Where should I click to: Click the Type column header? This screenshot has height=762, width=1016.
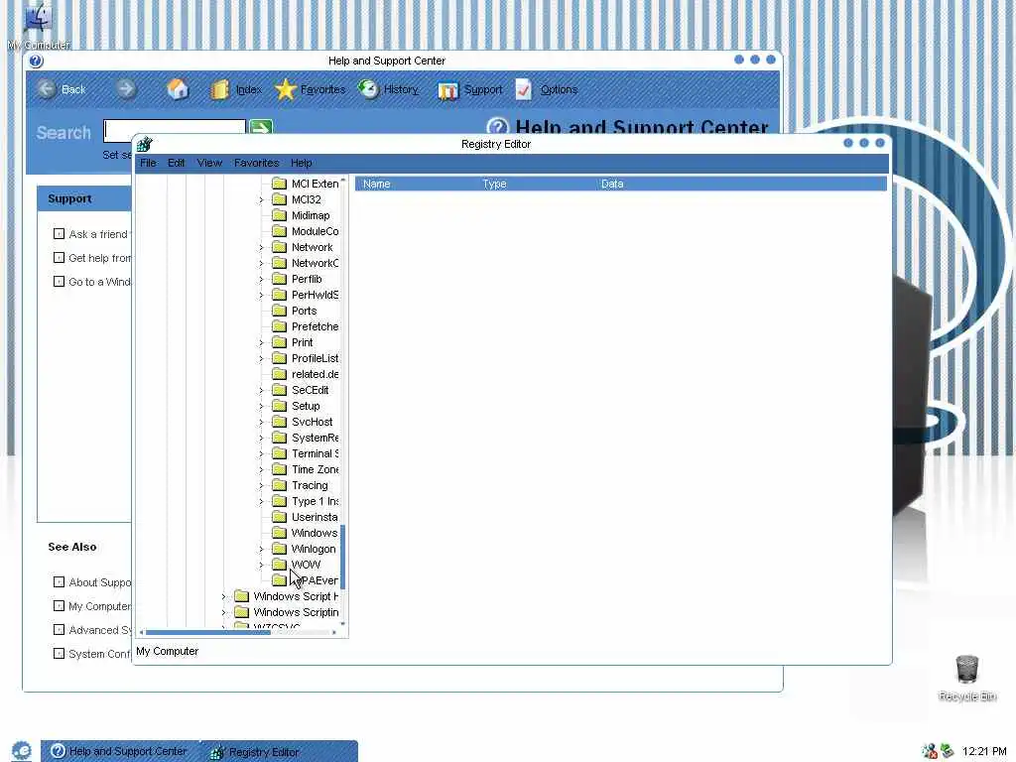[535, 184]
